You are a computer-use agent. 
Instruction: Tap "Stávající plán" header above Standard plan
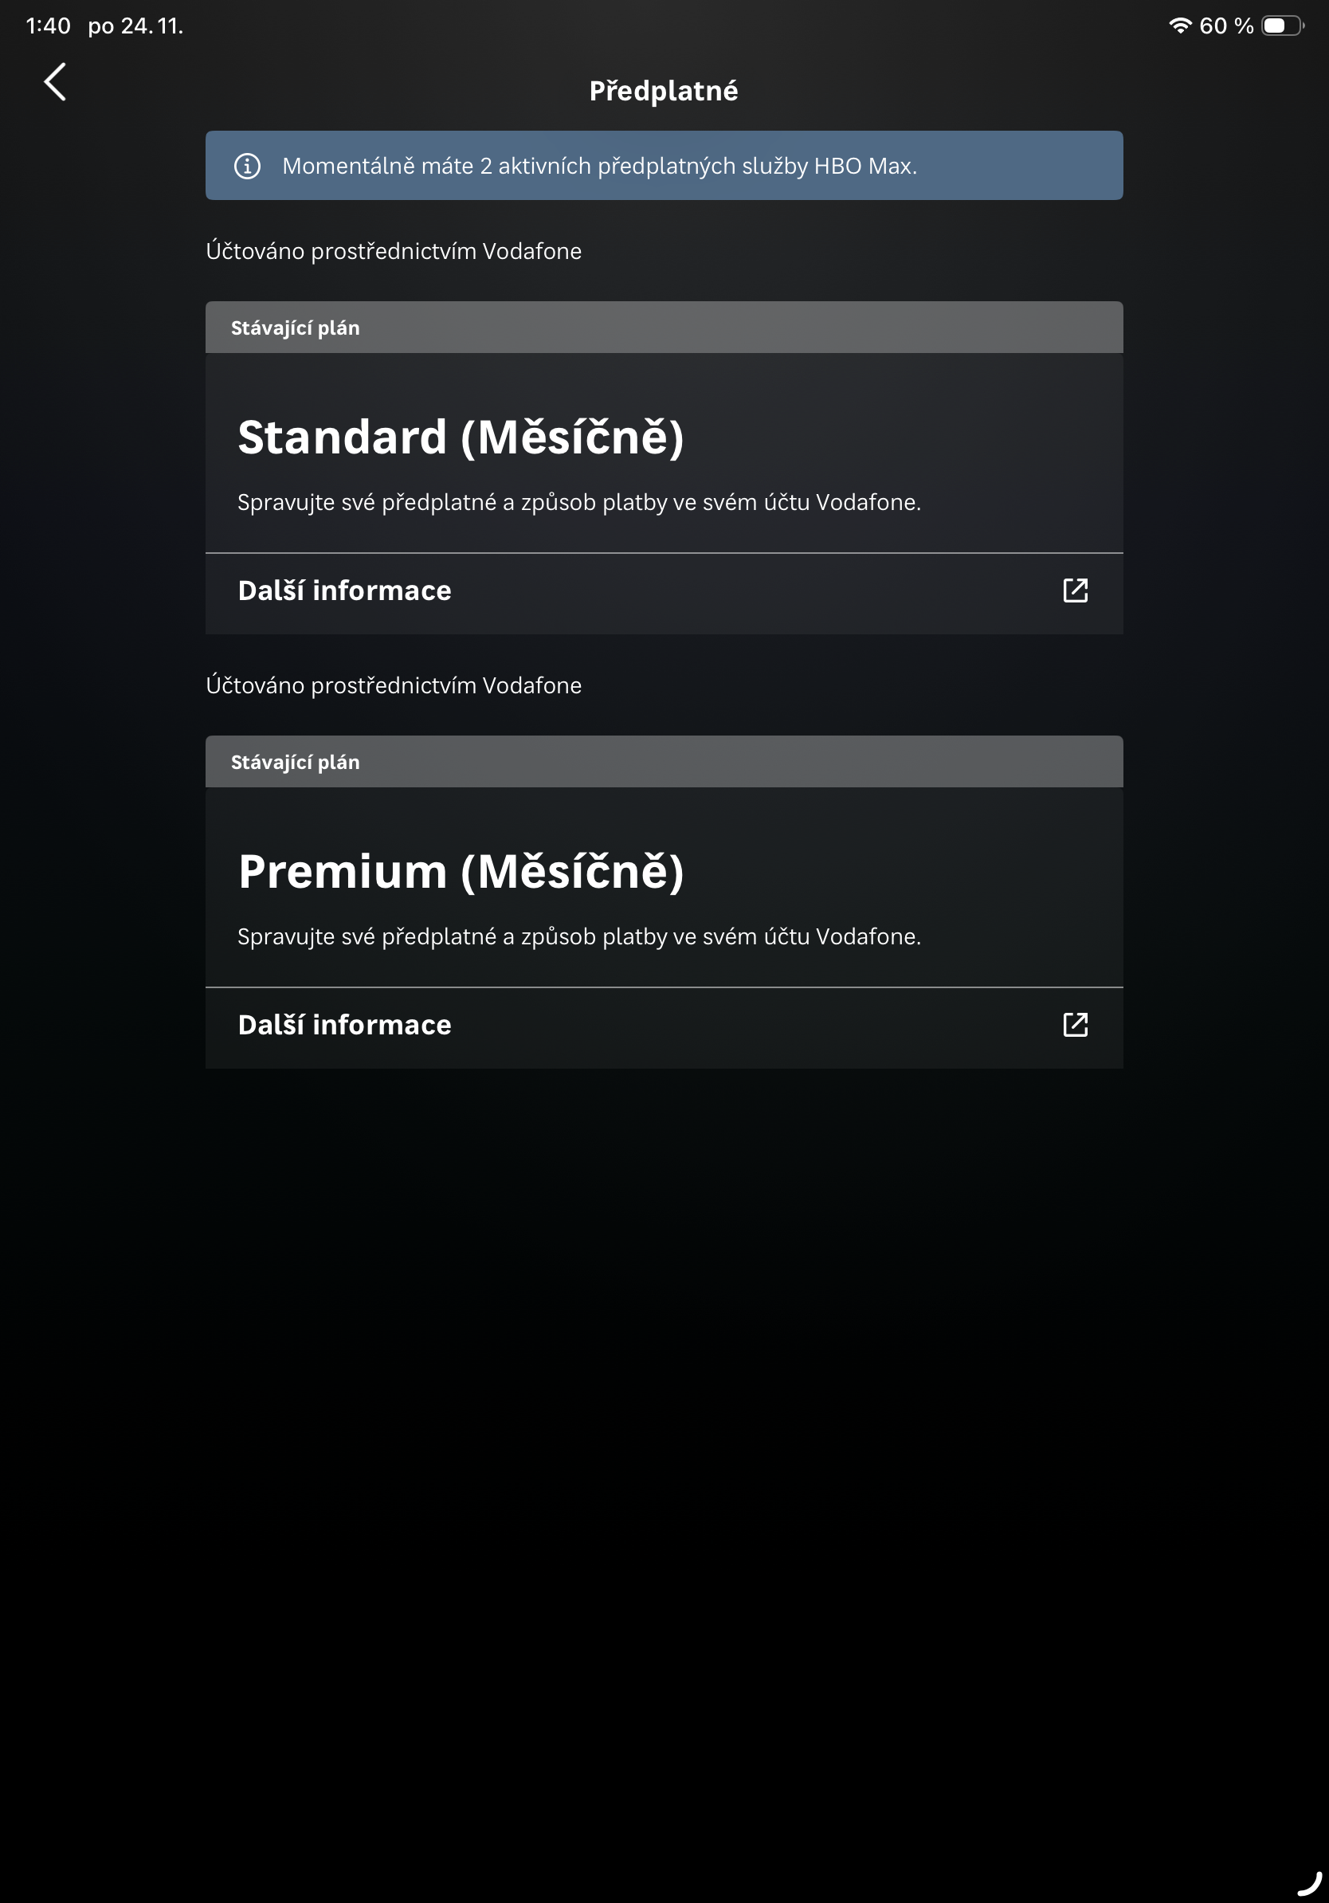coord(295,328)
